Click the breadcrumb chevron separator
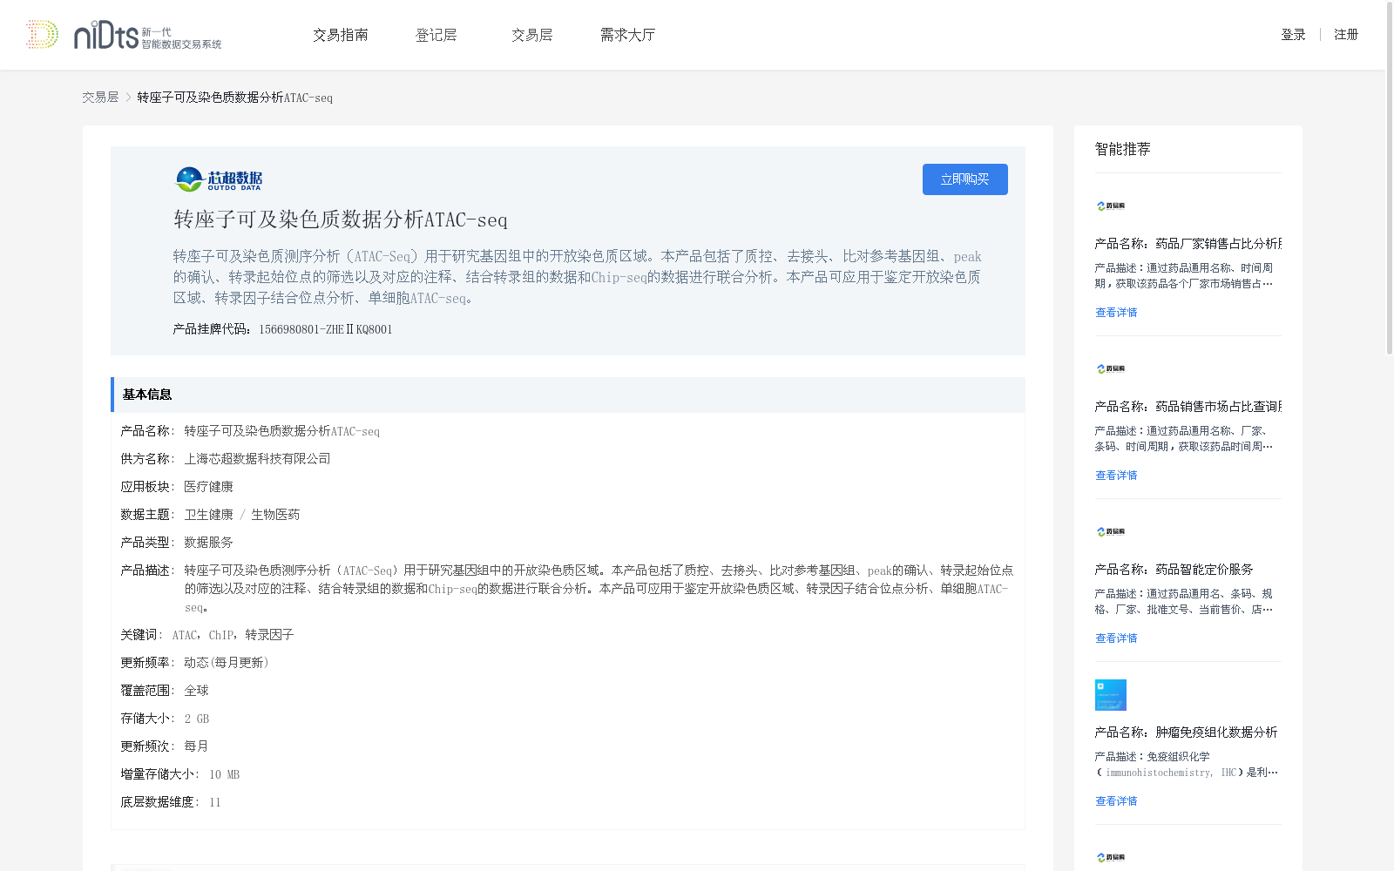The image size is (1394, 871). (128, 98)
